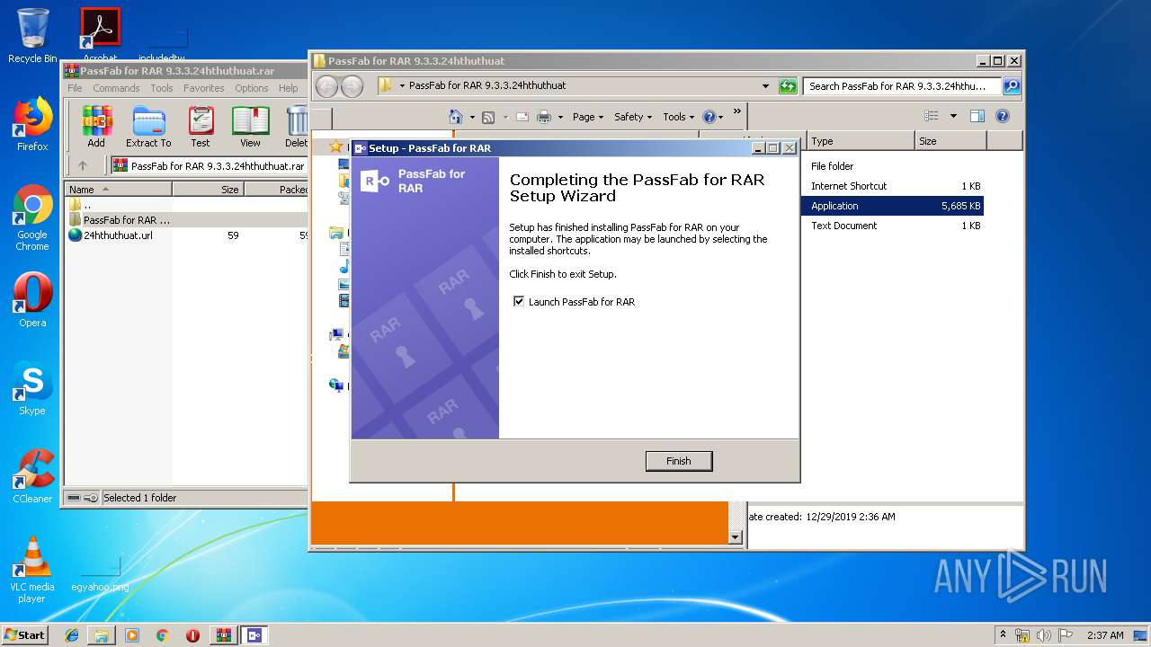The image size is (1151, 647).
Task: Click Explorer refresh icon
Action: click(788, 86)
